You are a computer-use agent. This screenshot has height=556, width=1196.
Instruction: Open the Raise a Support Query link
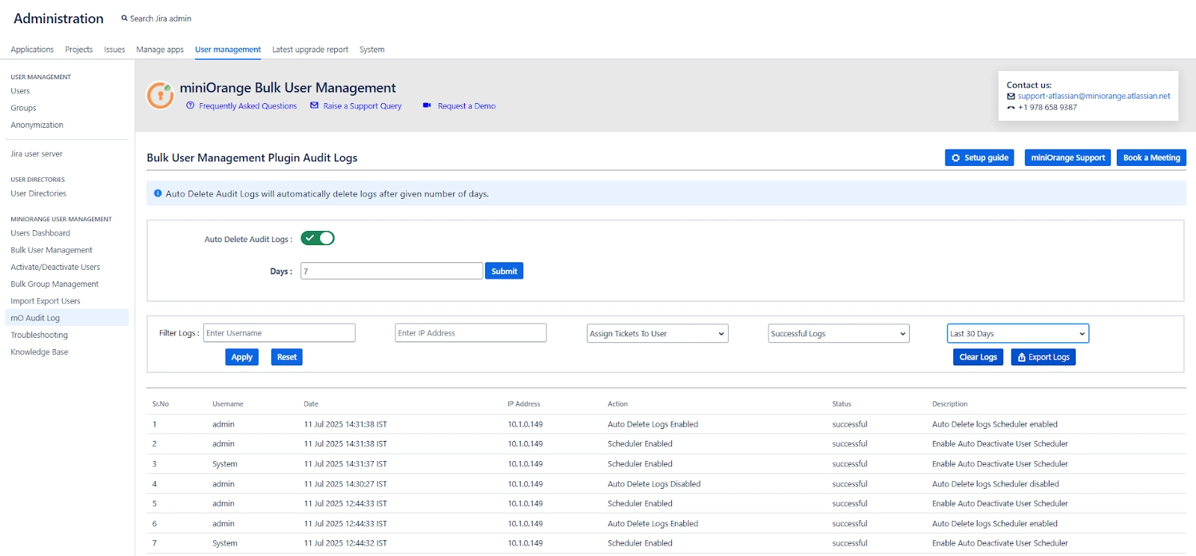pyautogui.click(x=362, y=106)
